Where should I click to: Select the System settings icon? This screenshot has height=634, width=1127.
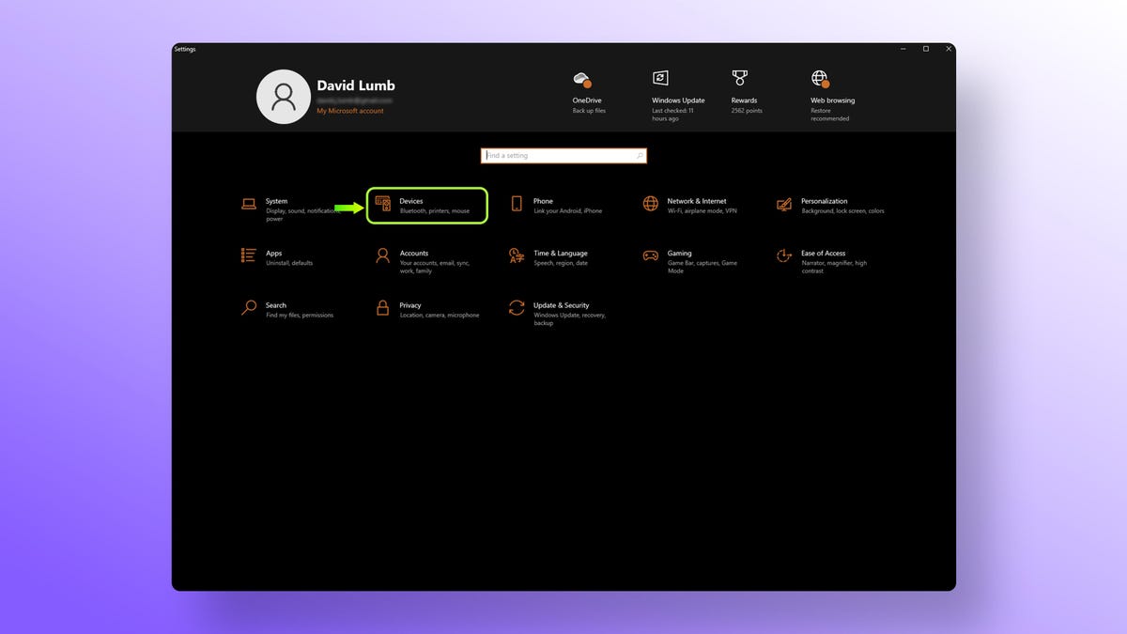pos(248,204)
